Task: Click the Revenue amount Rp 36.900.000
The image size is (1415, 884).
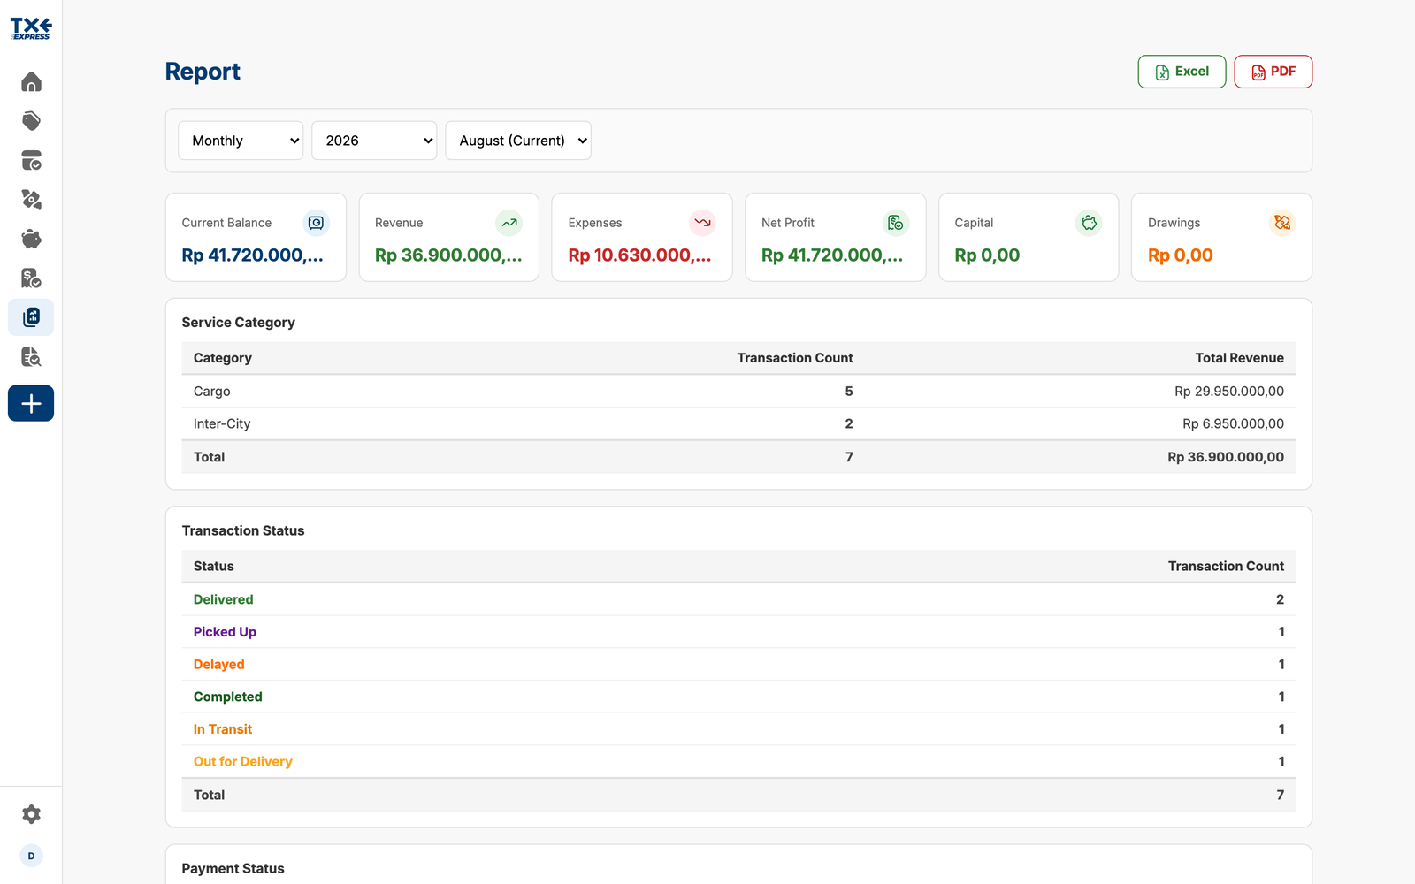Action: [x=448, y=255]
